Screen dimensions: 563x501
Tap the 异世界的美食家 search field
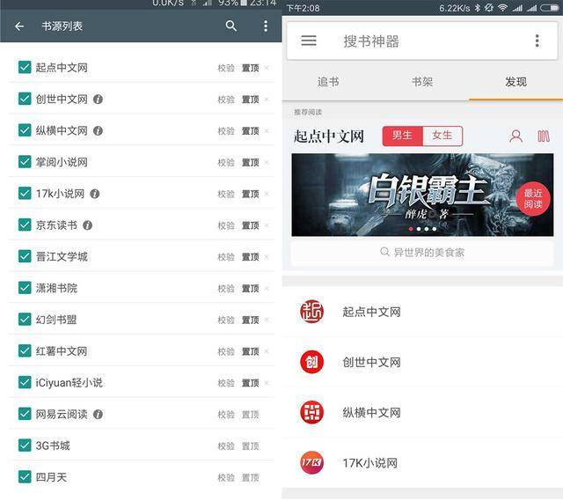click(x=422, y=253)
